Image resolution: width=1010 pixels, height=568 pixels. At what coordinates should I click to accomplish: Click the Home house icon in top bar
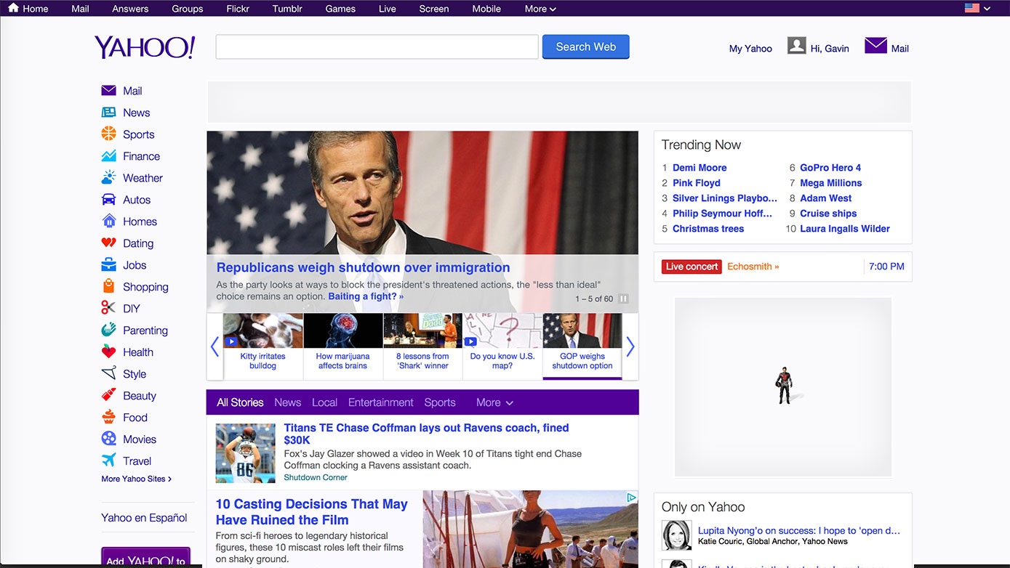(13, 8)
